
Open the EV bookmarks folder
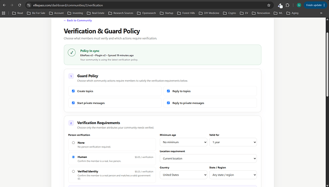point(244,13)
